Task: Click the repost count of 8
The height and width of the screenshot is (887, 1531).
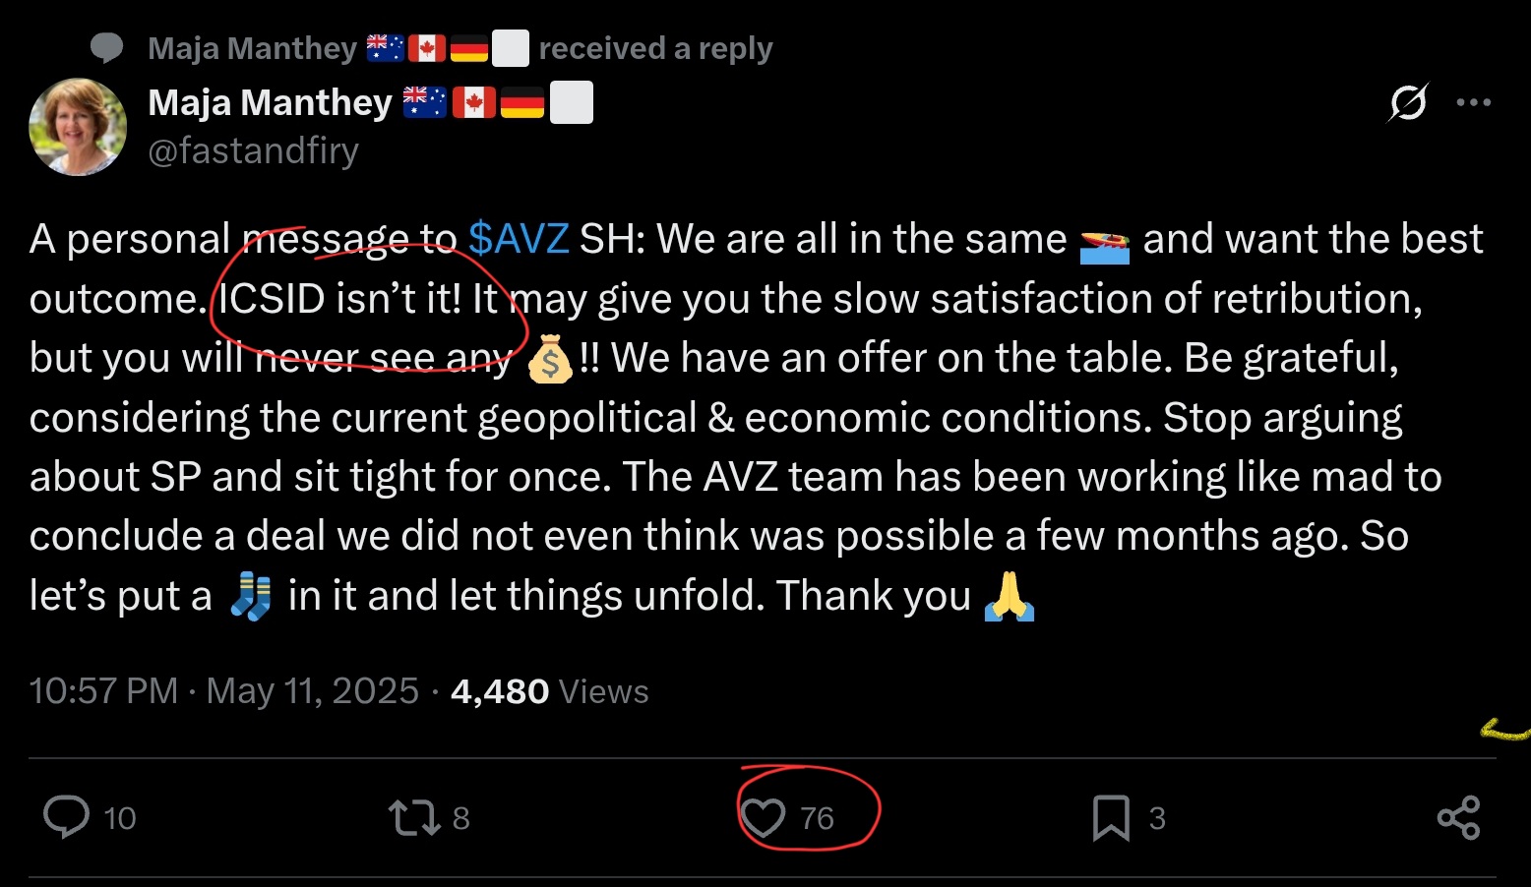Action: (x=460, y=818)
